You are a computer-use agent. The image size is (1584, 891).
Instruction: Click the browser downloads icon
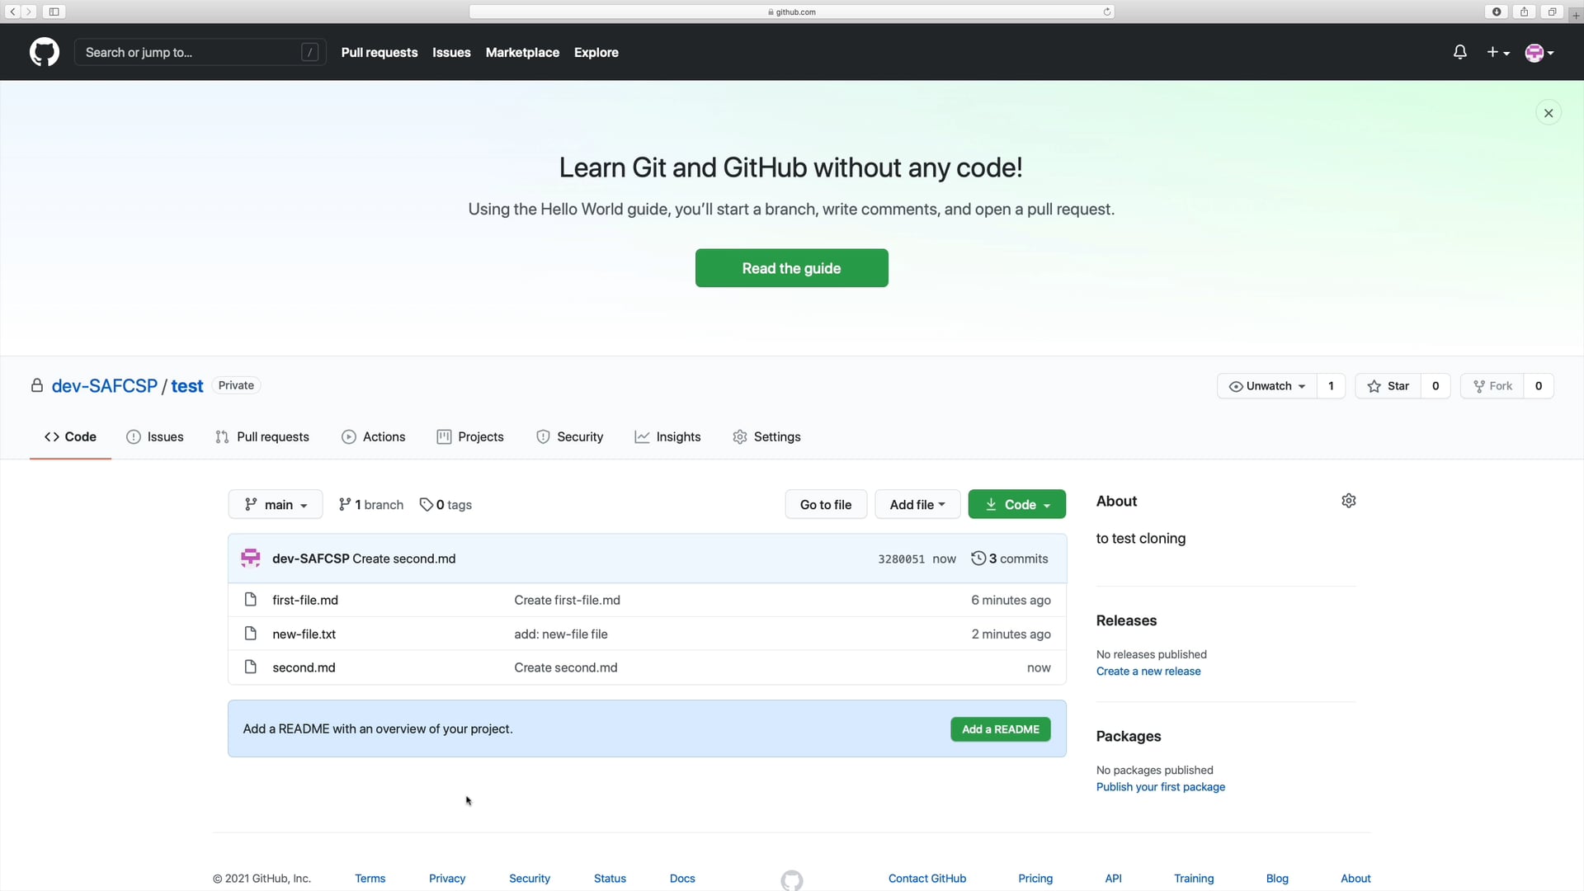click(1497, 12)
